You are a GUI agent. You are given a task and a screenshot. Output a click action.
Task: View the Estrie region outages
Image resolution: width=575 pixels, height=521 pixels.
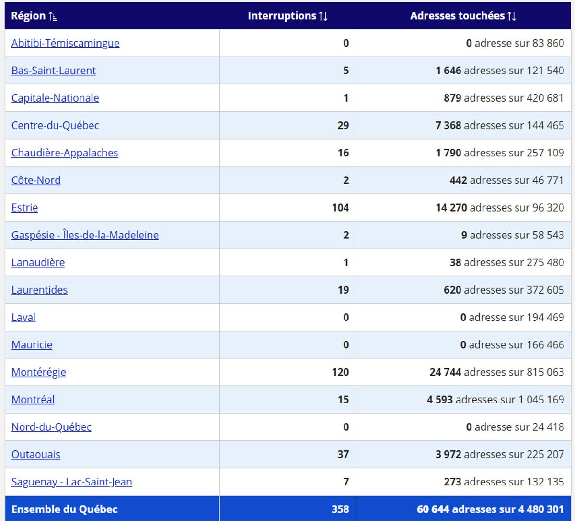[x=24, y=207]
